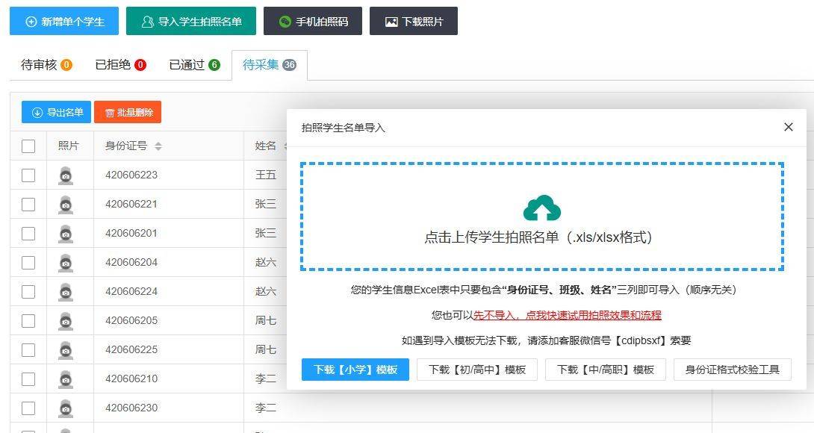Download the 【小学】 template
Screen dimensions: 814x433
355,370
